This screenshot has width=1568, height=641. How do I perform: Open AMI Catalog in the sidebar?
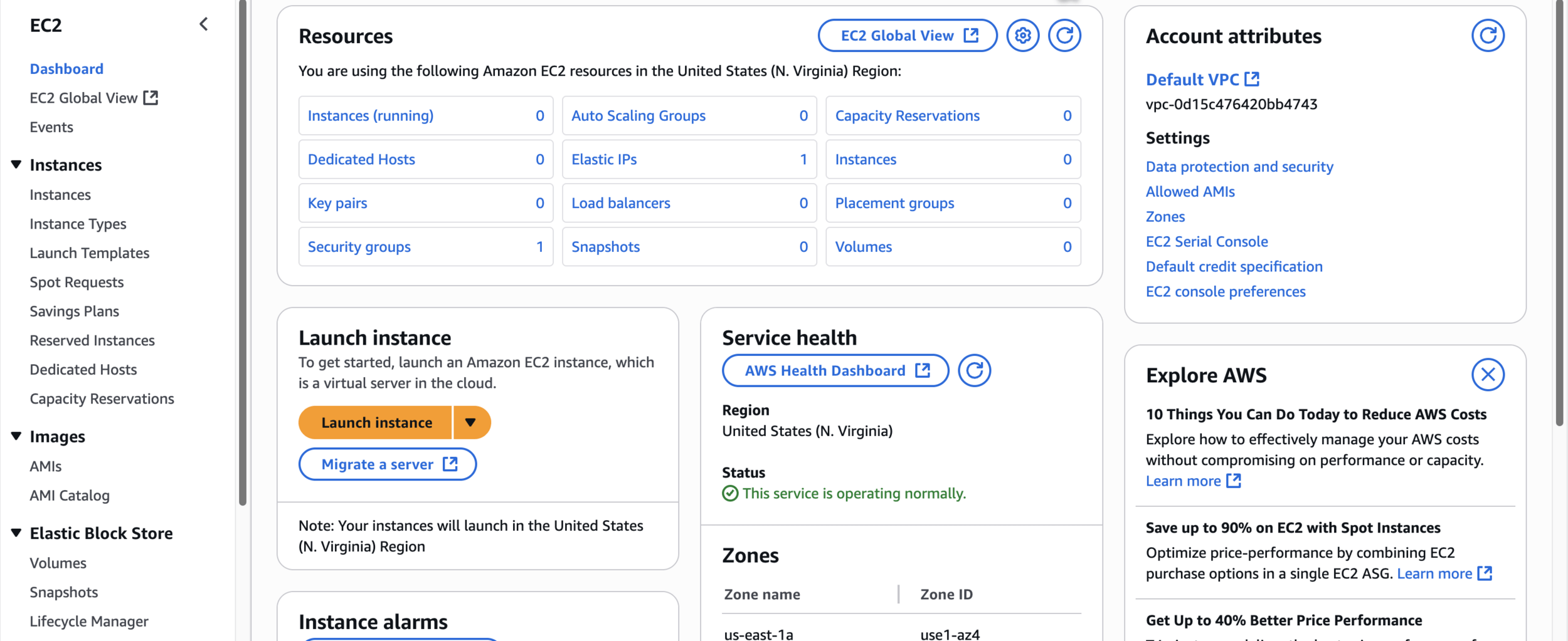pyautogui.click(x=70, y=496)
